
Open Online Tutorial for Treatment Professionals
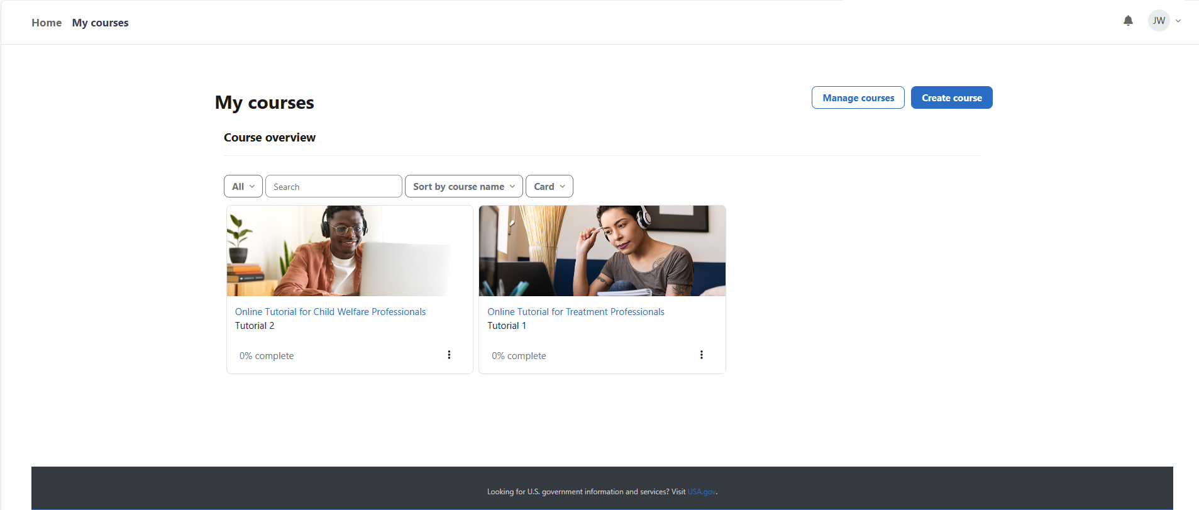pos(575,312)
